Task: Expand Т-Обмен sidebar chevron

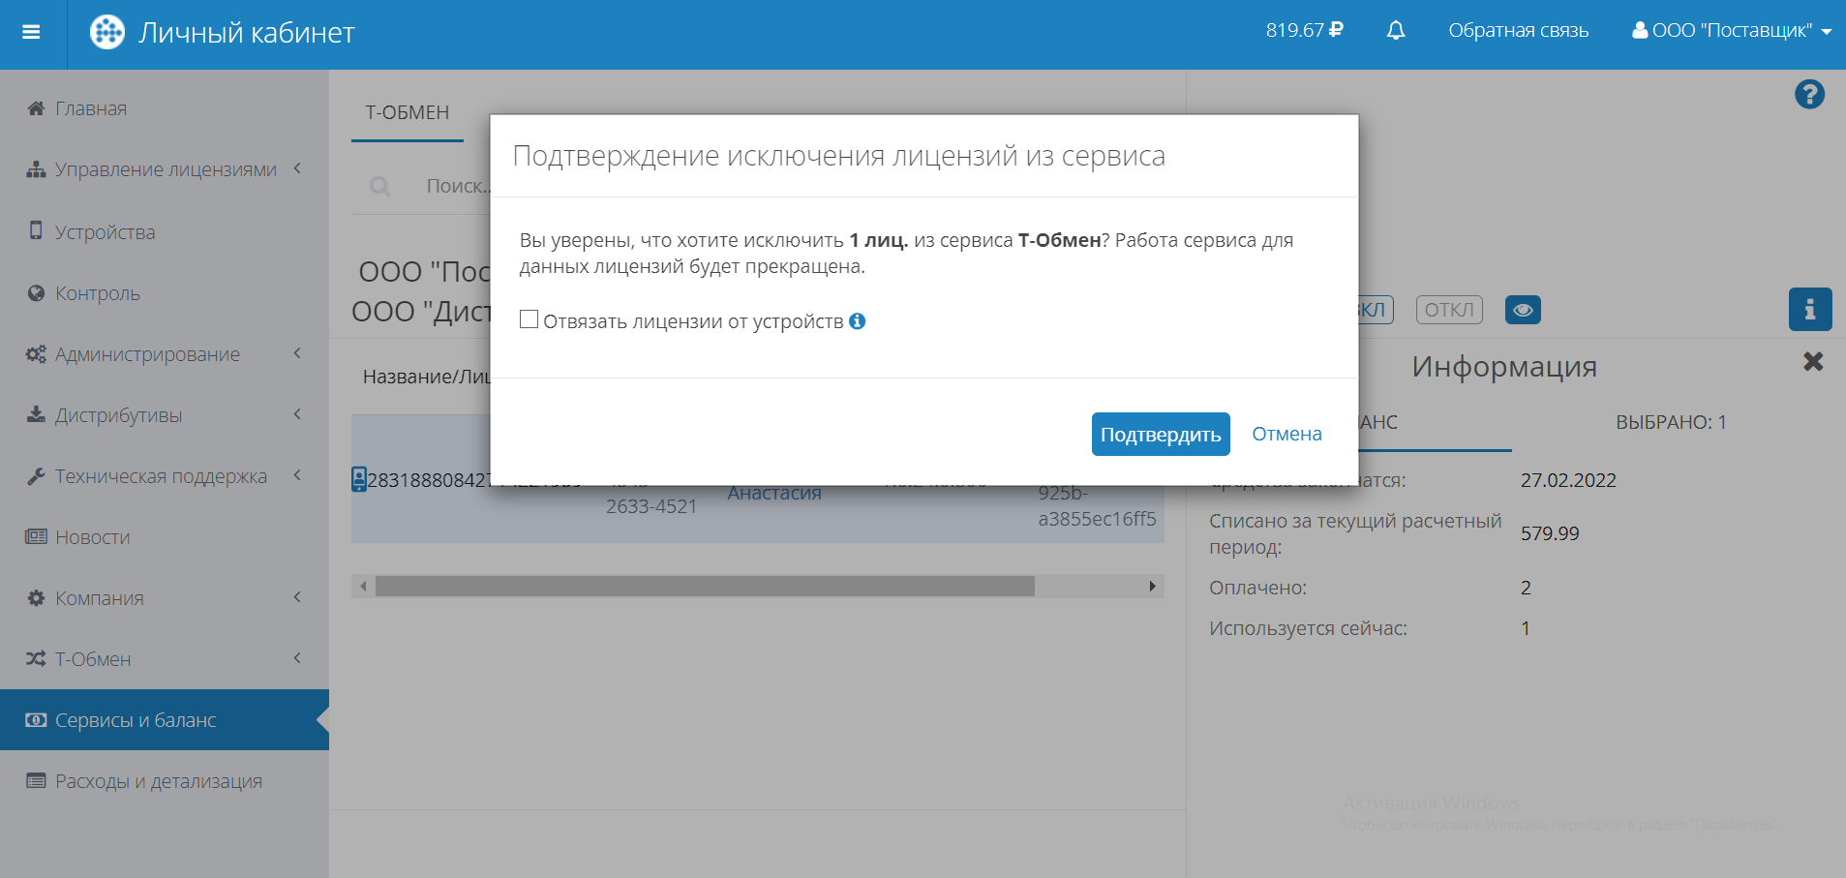Action: (298, 658)
